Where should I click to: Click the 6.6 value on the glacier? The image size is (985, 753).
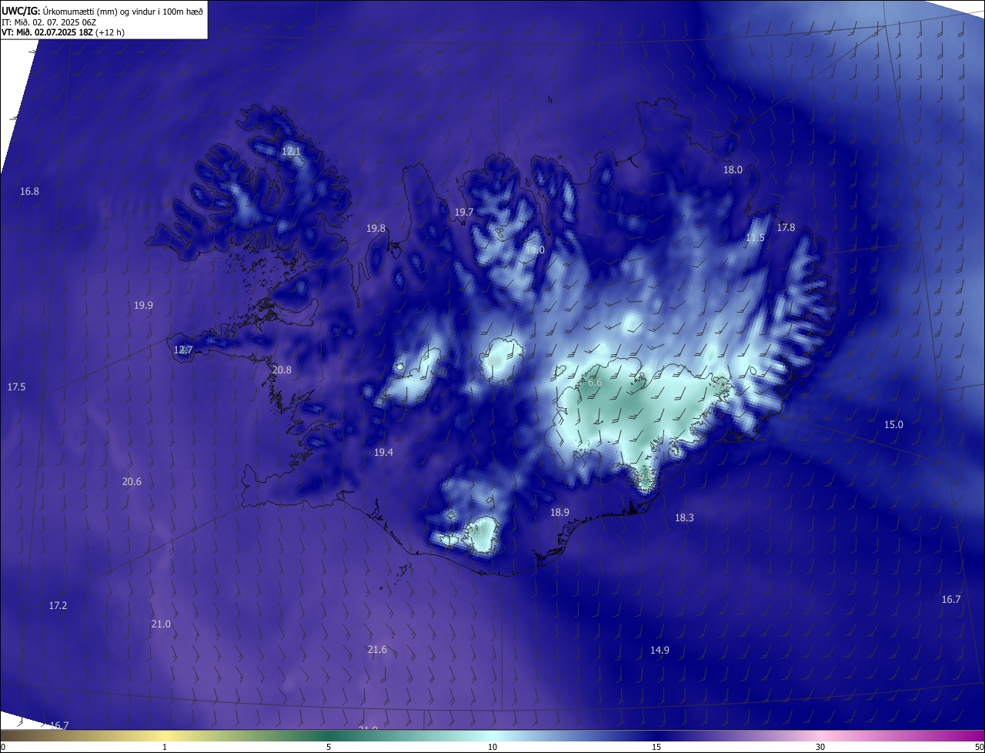(595, 382)
